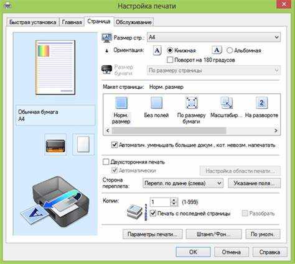
Task: Click the Параметры печати... button
Action: (x=152, y=234)
